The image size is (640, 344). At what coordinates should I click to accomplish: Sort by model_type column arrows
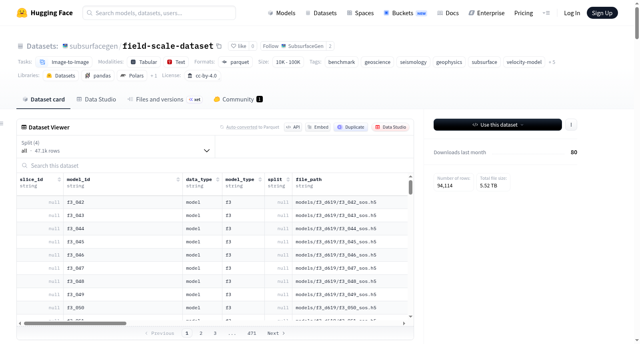[x=260, y=179]
